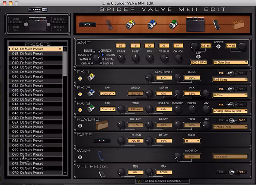Click the amp TAP tempo button
Image resolution: width=256 pixels, height=185 pixels.
[x=198, y=57]
